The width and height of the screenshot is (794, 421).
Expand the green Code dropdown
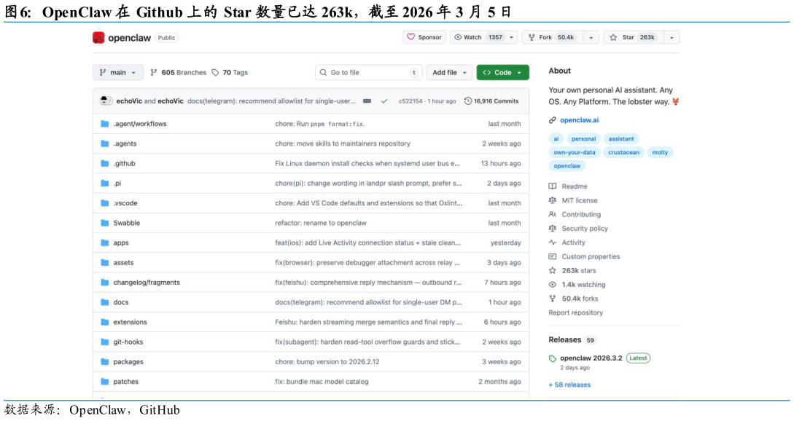pos(501,72)
